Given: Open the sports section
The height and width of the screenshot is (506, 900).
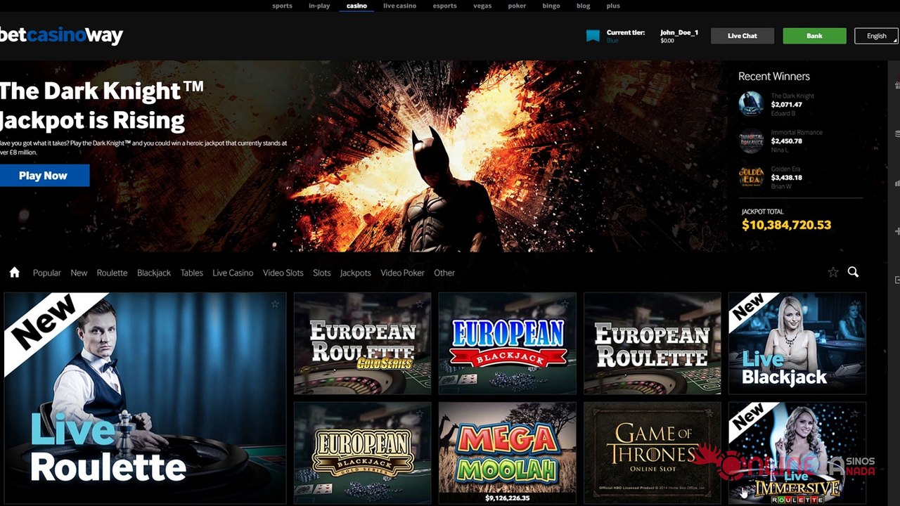Looking at the screenshot, I should tap(282, 6).
